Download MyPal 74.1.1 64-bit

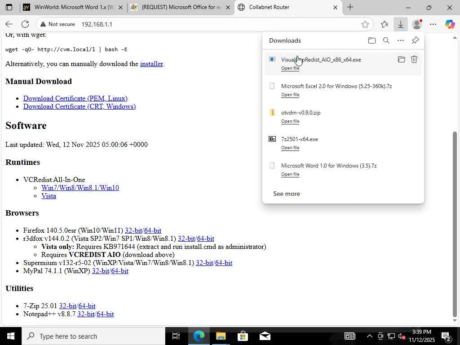click(119, 271)
